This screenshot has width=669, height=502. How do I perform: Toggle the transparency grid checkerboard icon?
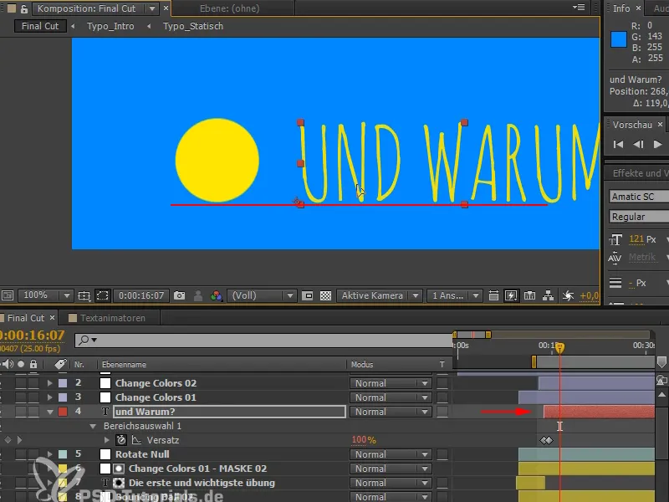pos(325,295)
